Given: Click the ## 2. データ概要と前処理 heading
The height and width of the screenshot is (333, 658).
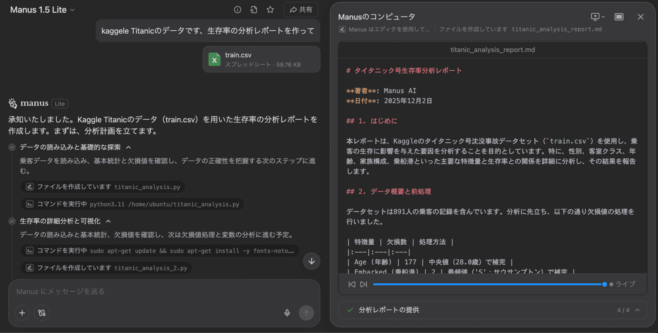Looking at the screenshot, I should click(389, 192).
